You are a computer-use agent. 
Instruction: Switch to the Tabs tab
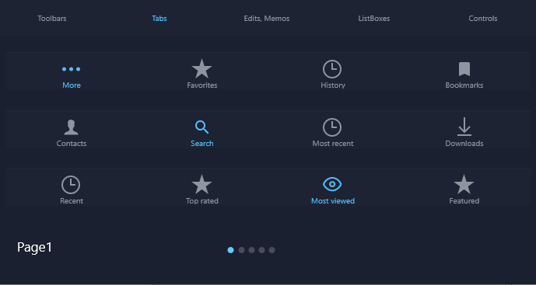click(159, 19)
